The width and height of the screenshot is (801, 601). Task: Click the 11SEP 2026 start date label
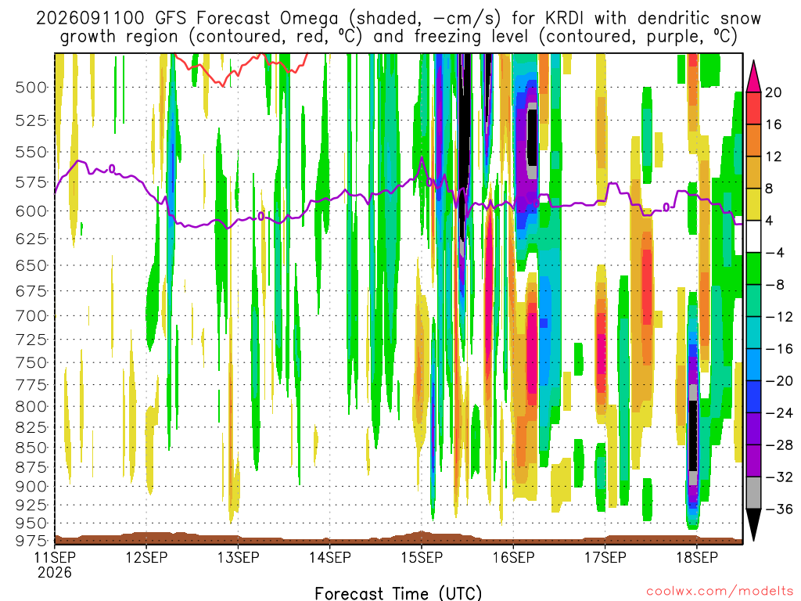(x=55, y=564)
